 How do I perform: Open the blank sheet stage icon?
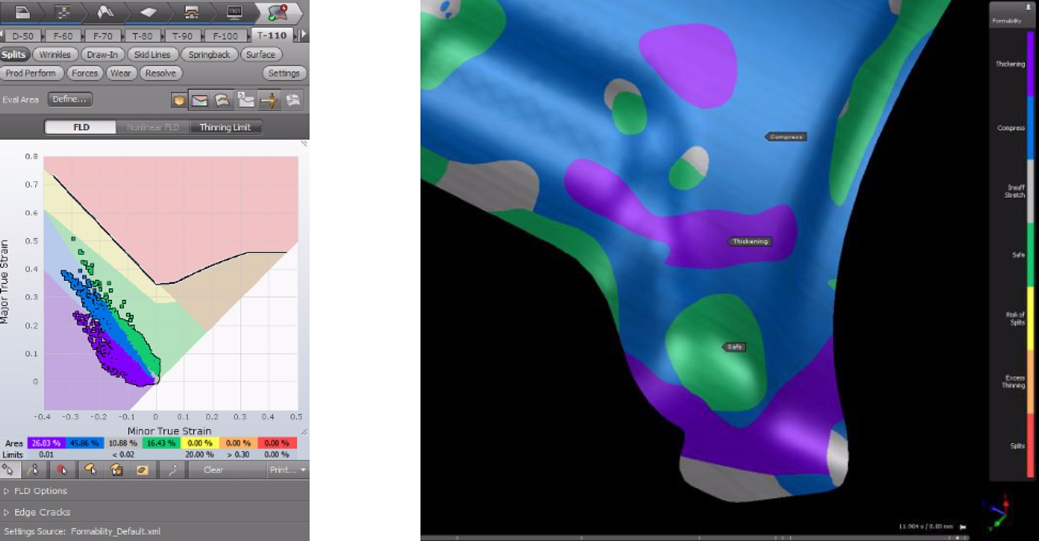pyautogui.click(x=148, y=12)
